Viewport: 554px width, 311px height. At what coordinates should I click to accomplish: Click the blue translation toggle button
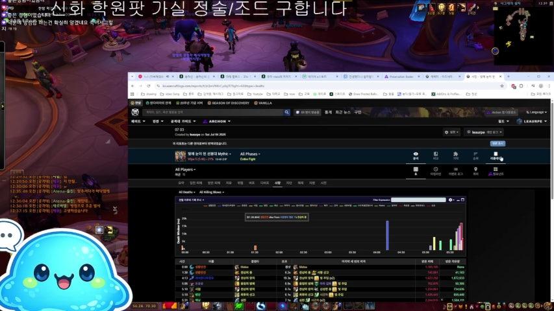click(497, 143)
